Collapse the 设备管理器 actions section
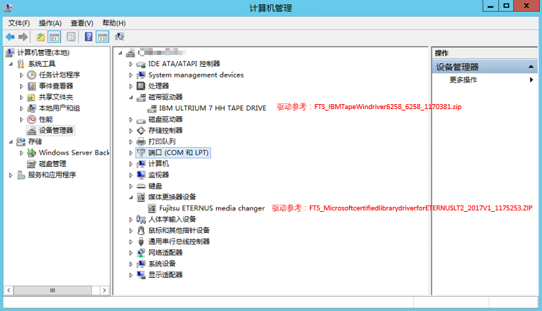The height and width of the screenshot is (311, 542). (x=531, y=67)
